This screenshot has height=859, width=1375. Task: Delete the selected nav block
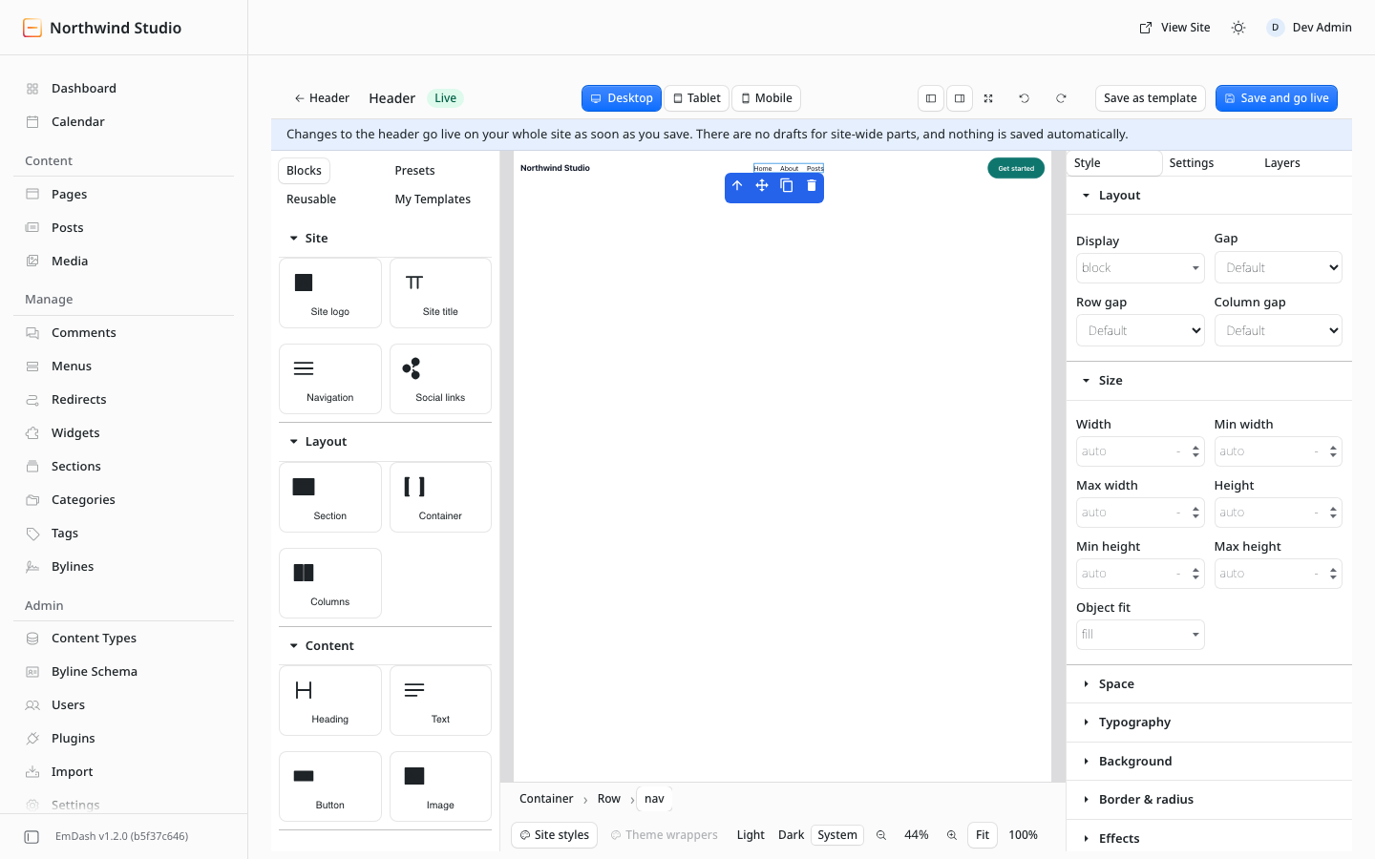click(812, 186)
